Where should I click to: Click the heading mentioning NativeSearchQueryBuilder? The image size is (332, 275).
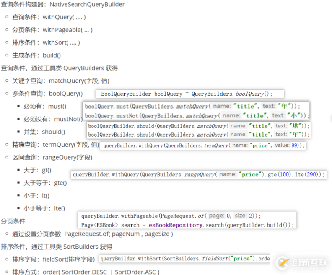[63, 4]
